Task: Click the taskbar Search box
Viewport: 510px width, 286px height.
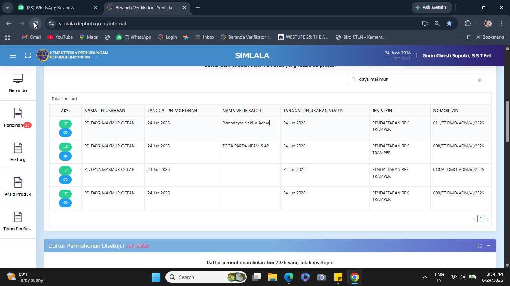Action: coord(206,277)
